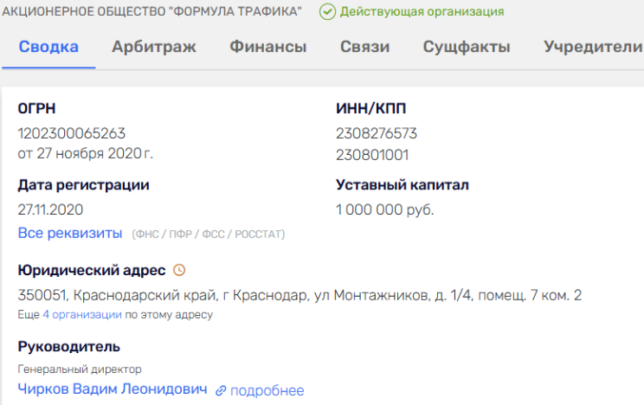Click registration date 27.11.2020
Image resolution: width=644 pixels, height=405 pixels.
[50, 210]
